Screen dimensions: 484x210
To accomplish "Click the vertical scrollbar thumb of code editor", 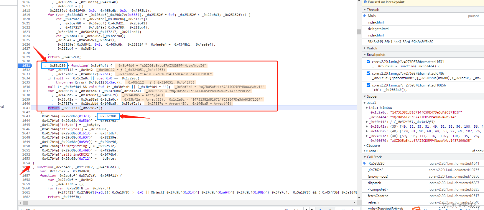I will [x=359, y=32].
